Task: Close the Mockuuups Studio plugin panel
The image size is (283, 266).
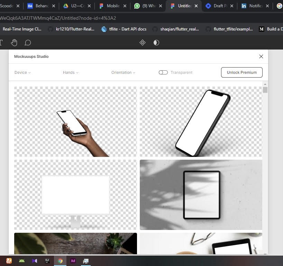Action: tap(261, 56)
